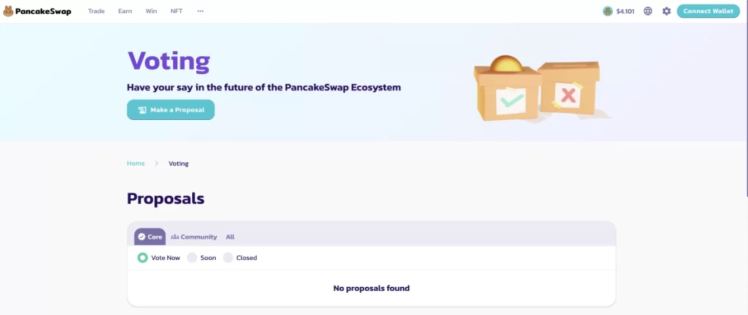Expand the three-dots more menu
This screenshot has width=748, height=315.
pyautogui.click(x=200, y=11)
